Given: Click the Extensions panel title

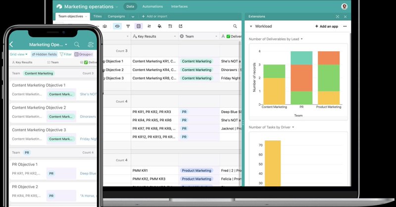Looking at the screenshot, I should click(x=256, y=16).
